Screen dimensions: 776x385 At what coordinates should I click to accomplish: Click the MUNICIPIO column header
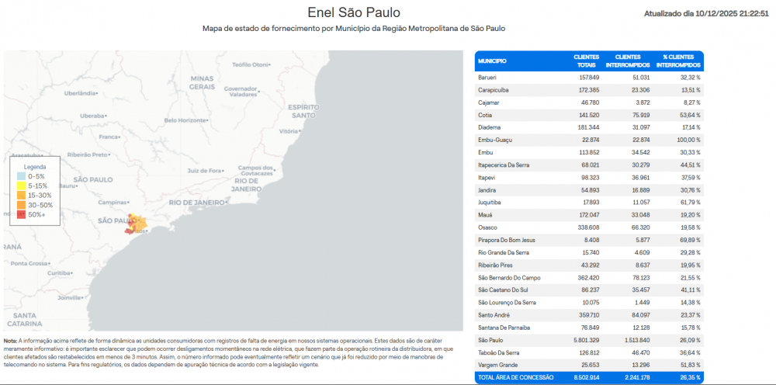[x=493, y=61]
